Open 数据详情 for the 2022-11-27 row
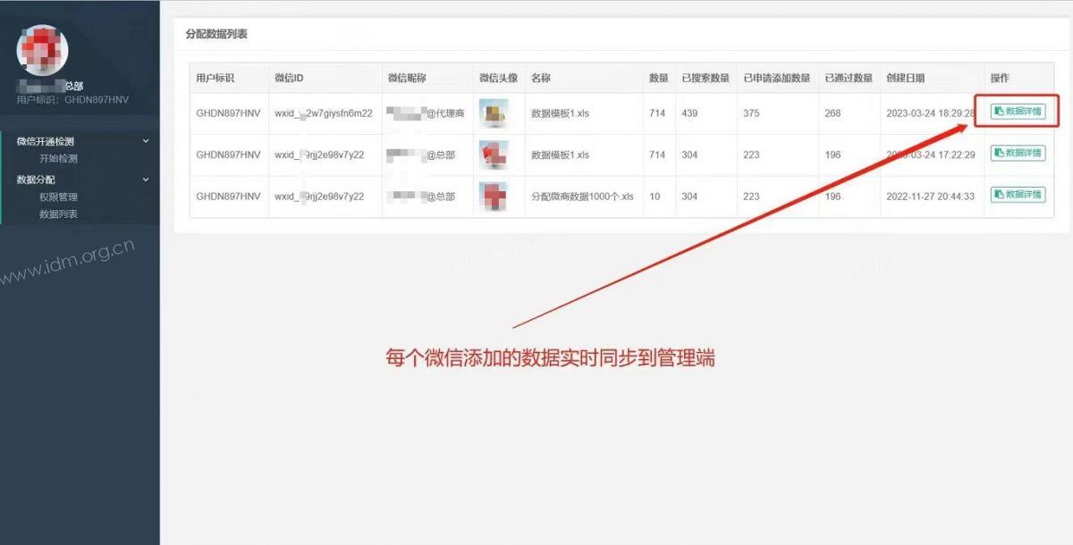This screenshot has height=545, width=1073. tap(1018, 194)
